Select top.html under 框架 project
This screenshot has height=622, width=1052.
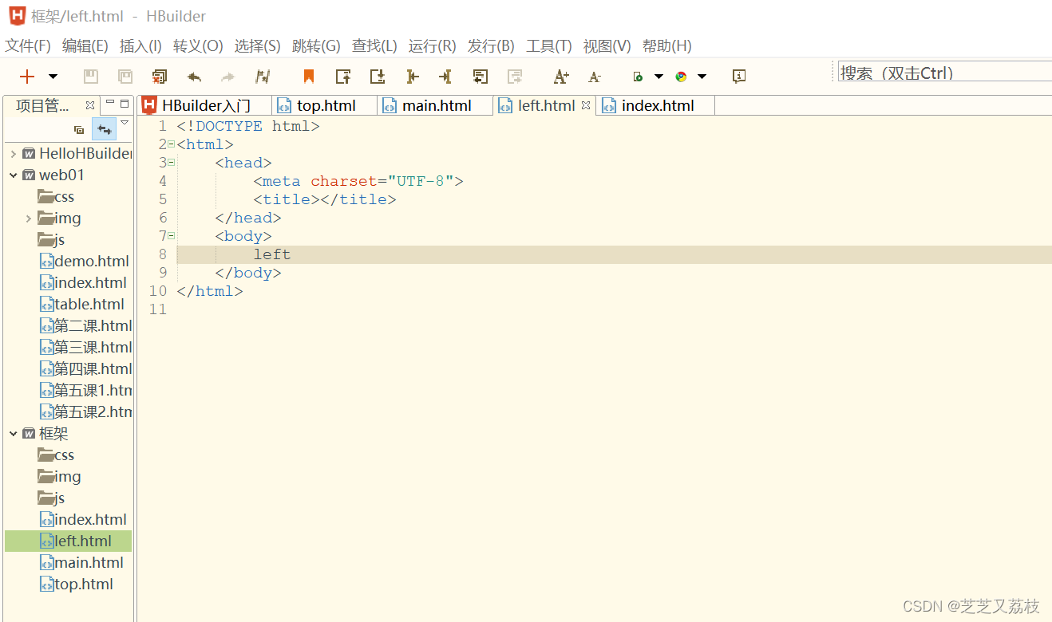click(x=77, y=585)
